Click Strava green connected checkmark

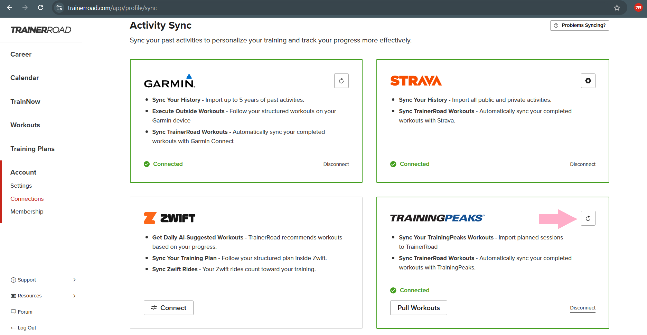tap(393, 164)
